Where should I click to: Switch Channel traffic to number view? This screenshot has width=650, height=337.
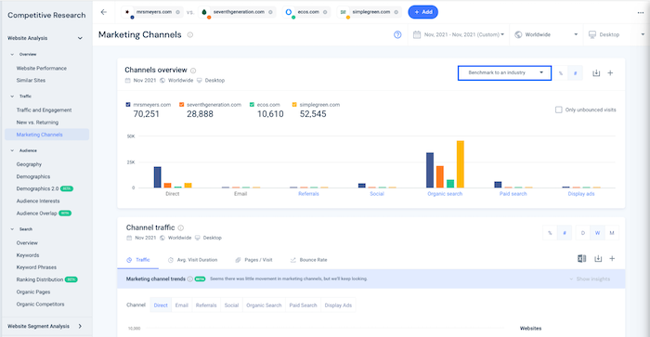point(565,233)
